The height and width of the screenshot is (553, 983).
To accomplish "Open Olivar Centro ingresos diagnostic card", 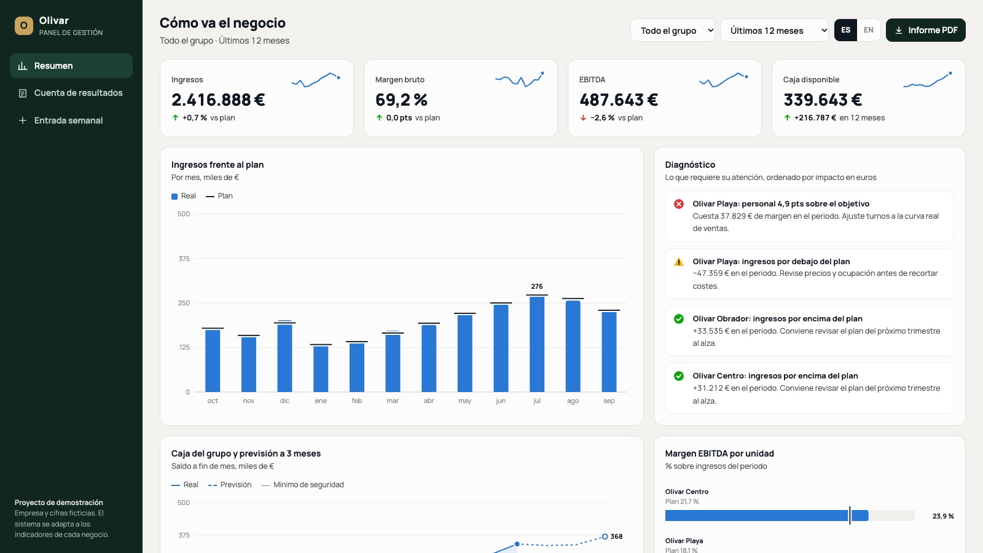I will [810, 388].
